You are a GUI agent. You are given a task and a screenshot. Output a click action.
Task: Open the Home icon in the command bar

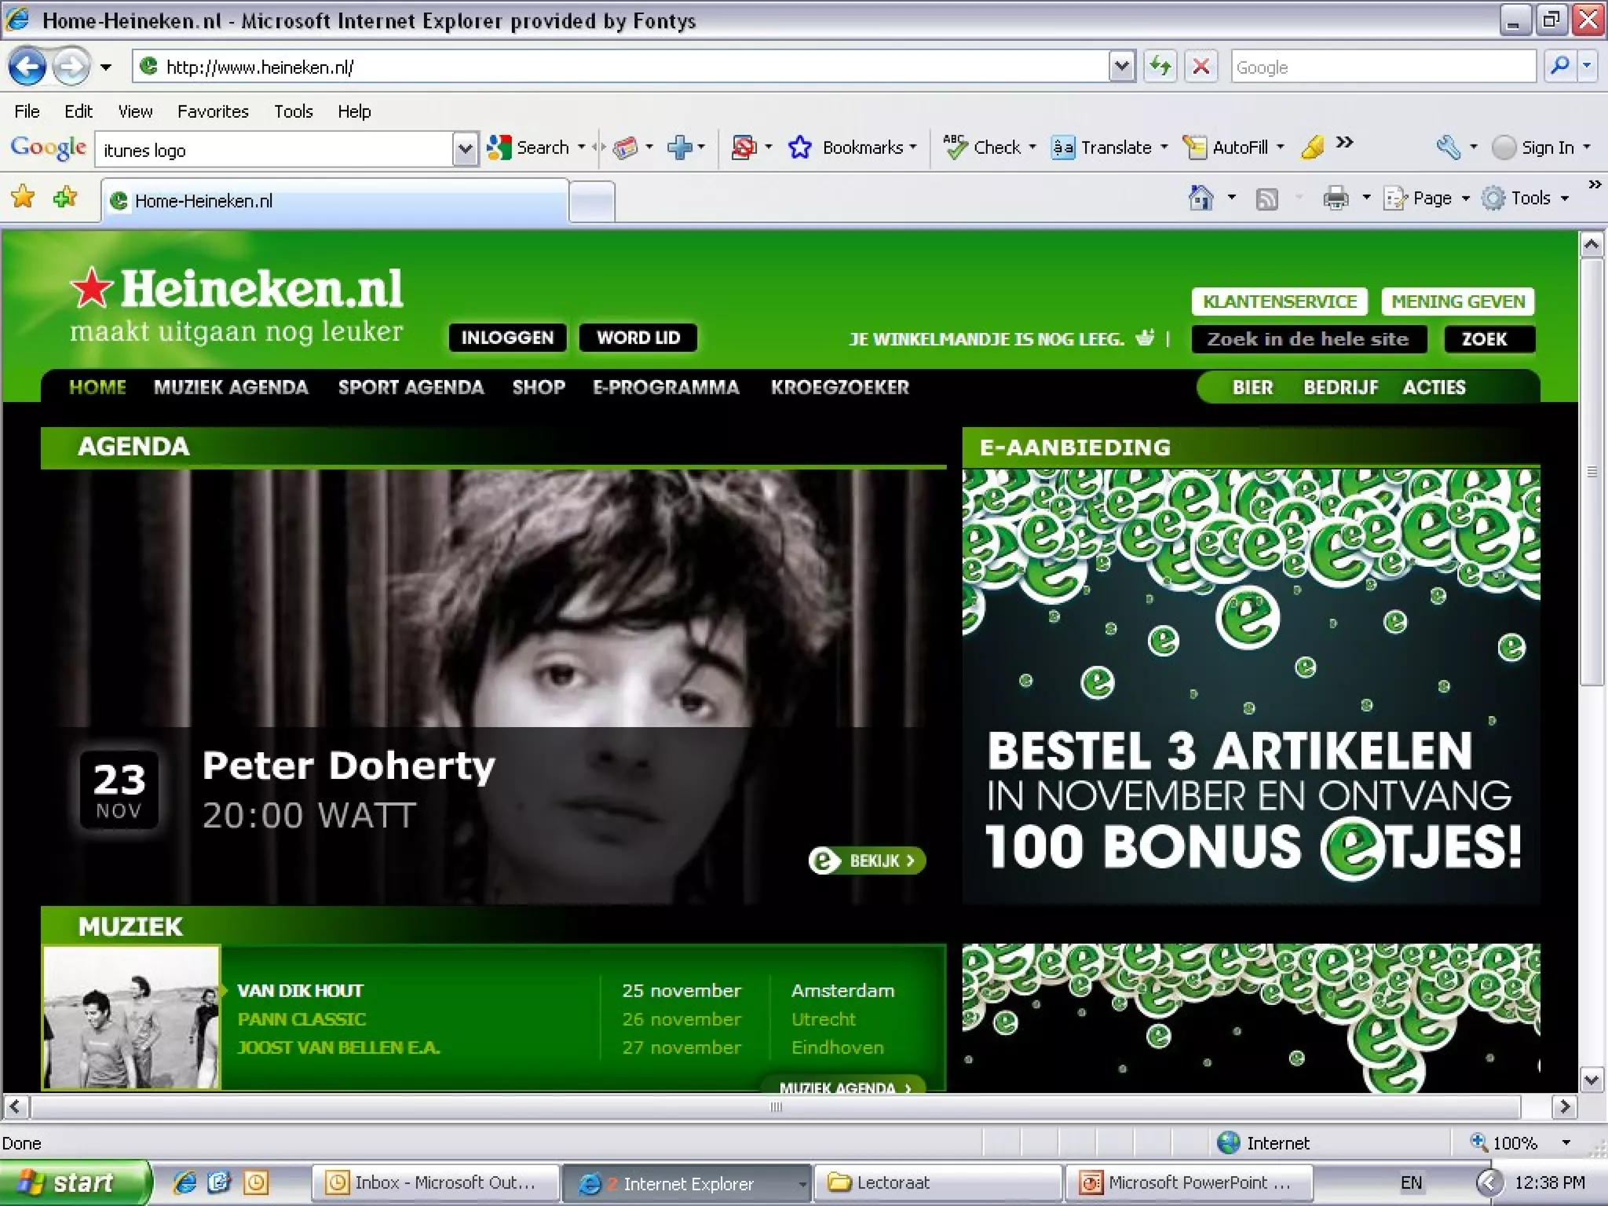(1201, 198)
